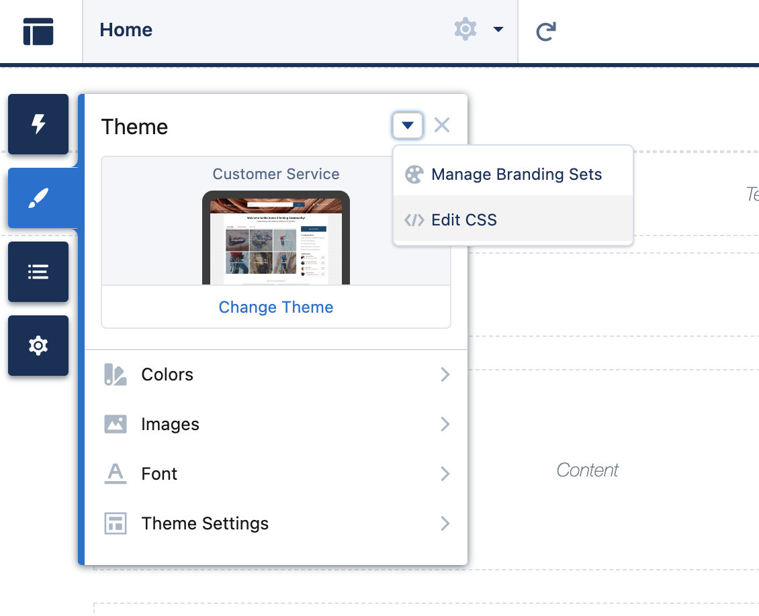759x616 pixels.
Task: Click the Change Theme link
Action: click(x=275, y=307)
